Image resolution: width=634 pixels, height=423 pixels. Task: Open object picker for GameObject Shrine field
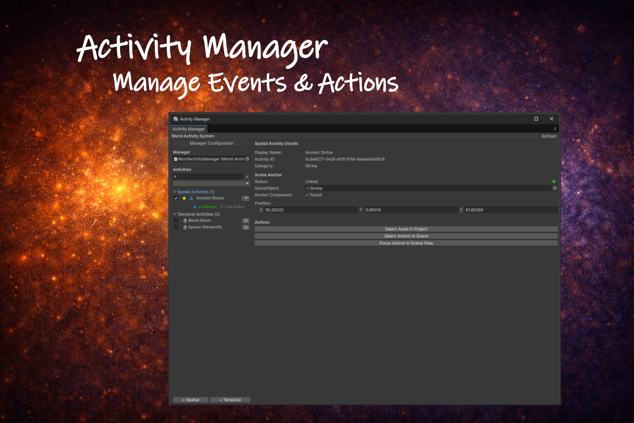click(555, 188)
